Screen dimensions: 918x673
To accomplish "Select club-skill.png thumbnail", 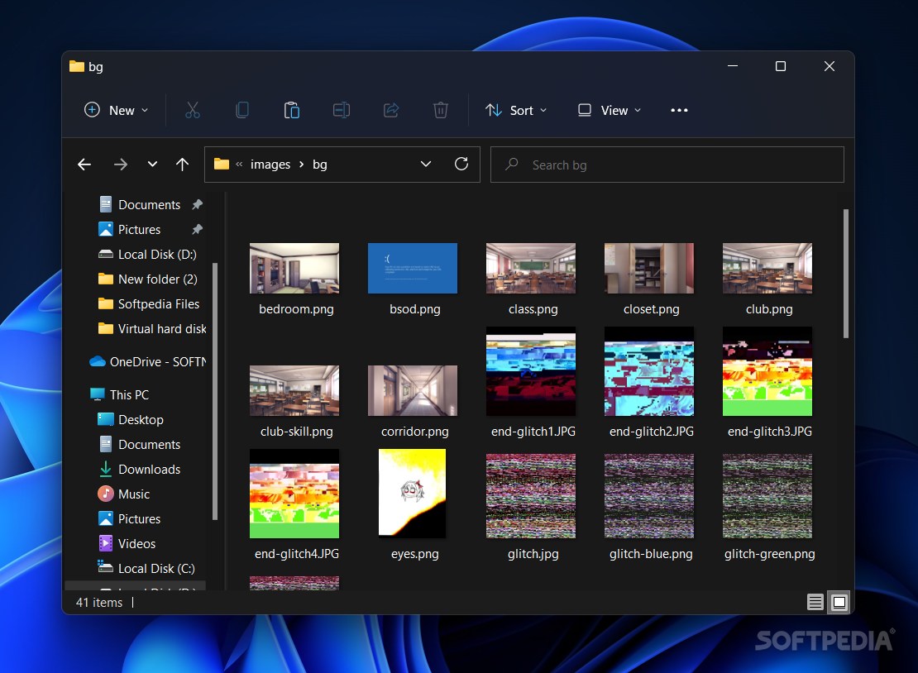I will pos(294,390).
